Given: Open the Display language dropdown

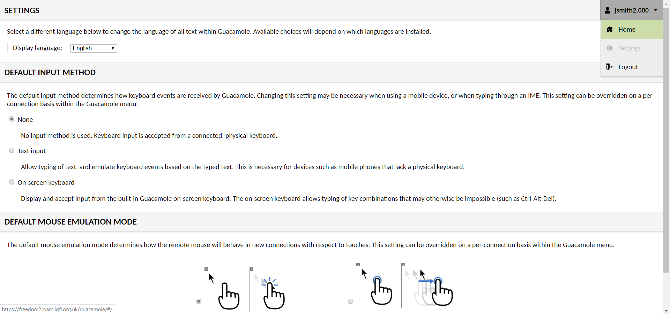Looking at the screenshot, I should 94,48.
